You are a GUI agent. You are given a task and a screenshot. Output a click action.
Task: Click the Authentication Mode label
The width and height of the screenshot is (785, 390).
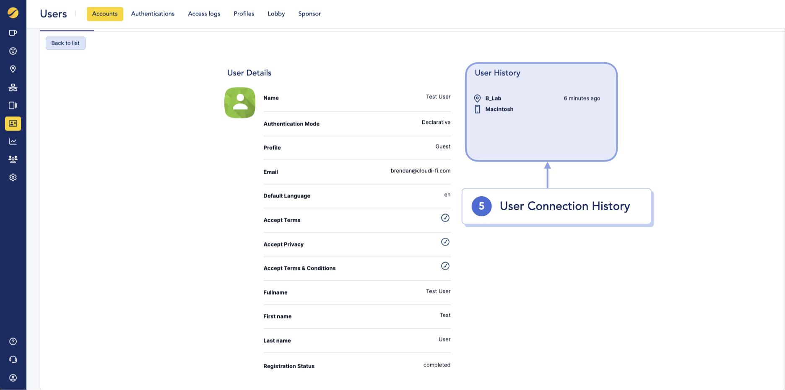click(291, 124)
